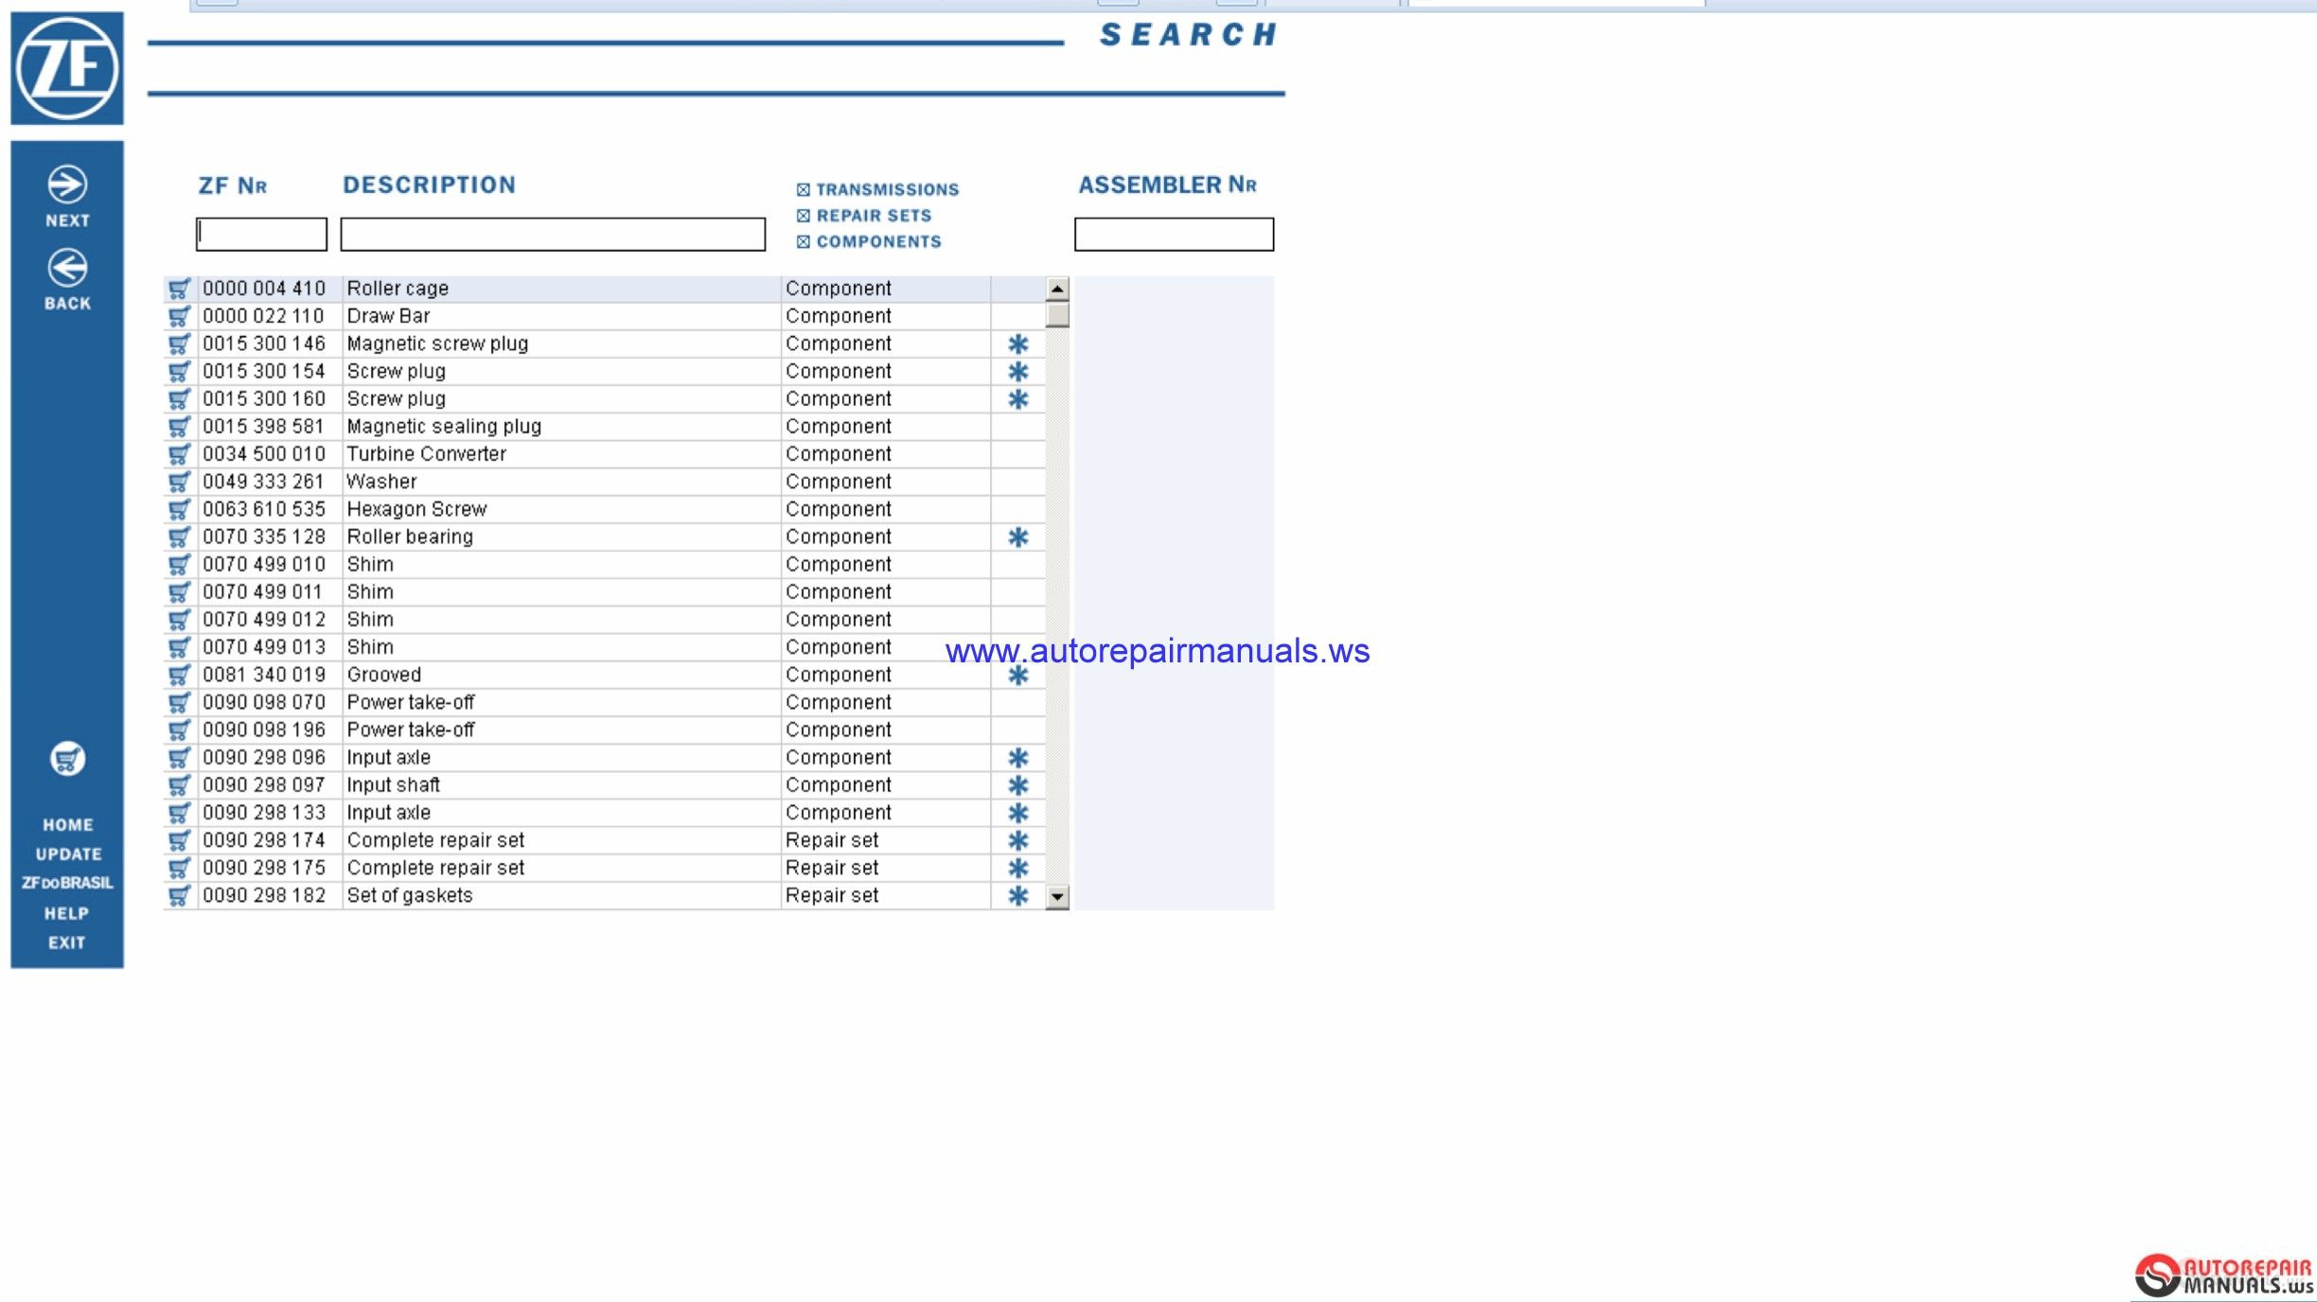Click the BACK arrow icon
The width and height of the screenshot is (2317, 1302).
(x=65, y=266)
